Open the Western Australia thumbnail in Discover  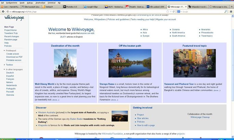(x=120, y=116)
